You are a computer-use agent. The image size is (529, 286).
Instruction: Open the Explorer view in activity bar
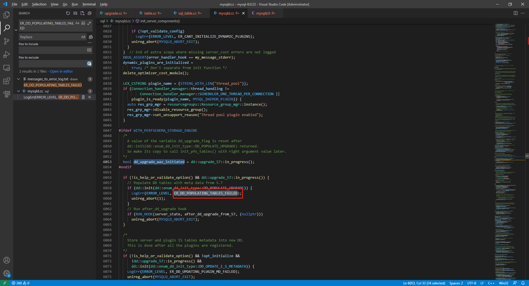7,15
